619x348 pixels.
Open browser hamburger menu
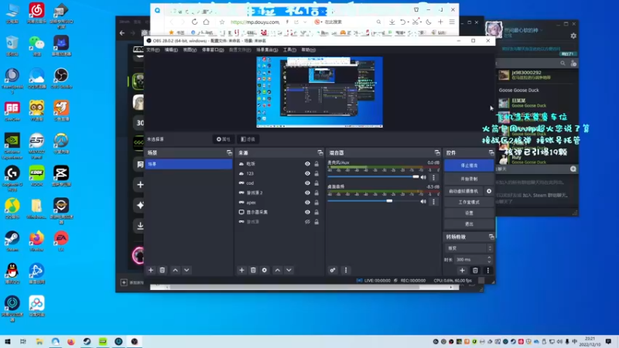(452, 22)
